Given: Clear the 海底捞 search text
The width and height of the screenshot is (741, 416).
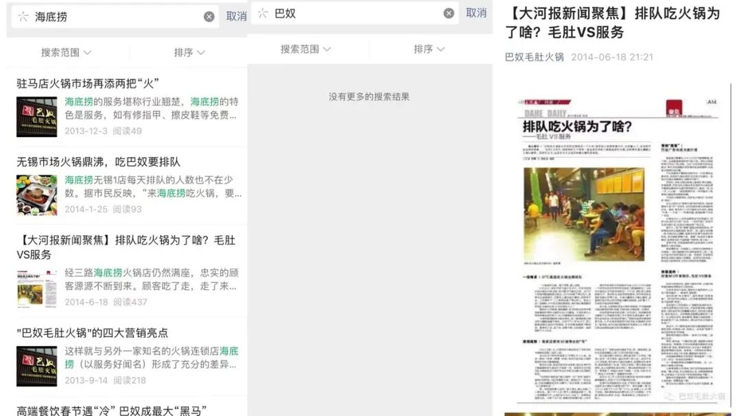Looking at the screenshot, I should point(209,17).
